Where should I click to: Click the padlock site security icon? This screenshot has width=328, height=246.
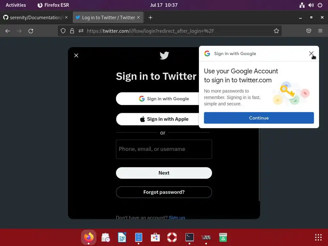pyautogui.click(x=72, y=31)
